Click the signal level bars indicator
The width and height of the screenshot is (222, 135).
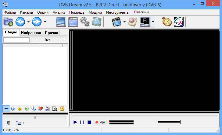point(169,122)
